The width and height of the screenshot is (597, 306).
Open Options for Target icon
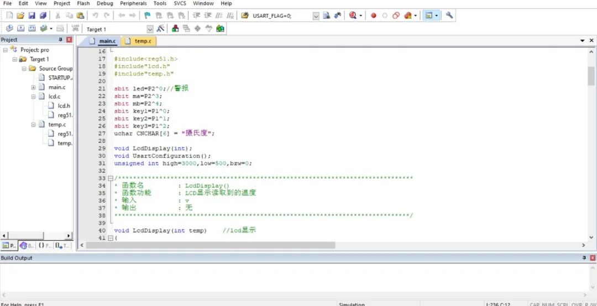[160, 29]
